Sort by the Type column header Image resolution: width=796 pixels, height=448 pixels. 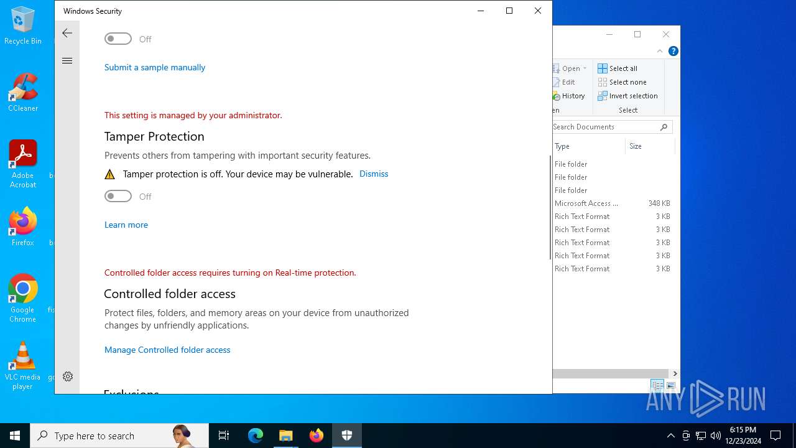click(588, 146)
